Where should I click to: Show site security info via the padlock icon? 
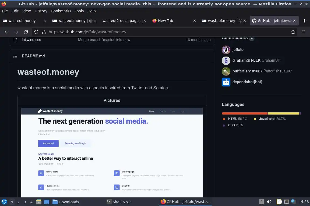coord(44,32)
